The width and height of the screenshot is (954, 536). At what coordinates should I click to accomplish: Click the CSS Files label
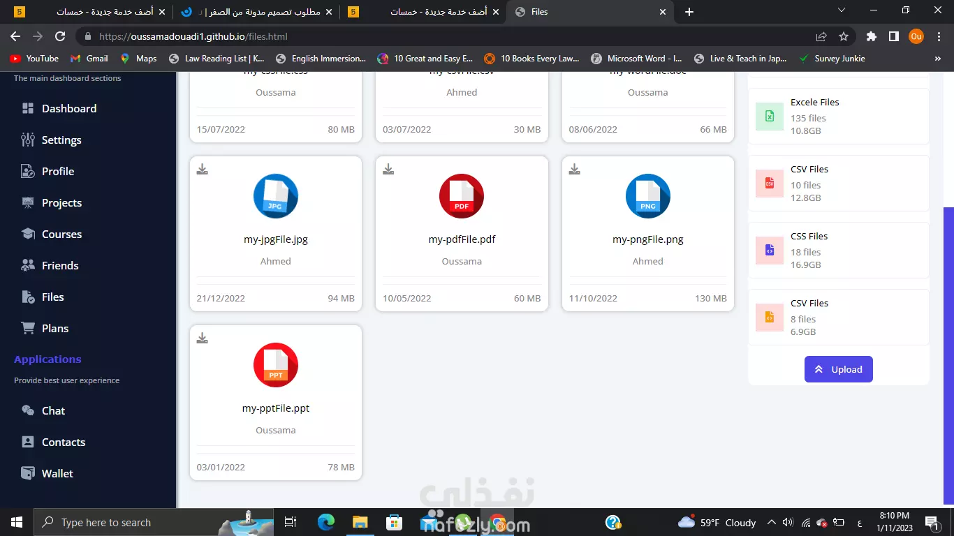[809, 236]
